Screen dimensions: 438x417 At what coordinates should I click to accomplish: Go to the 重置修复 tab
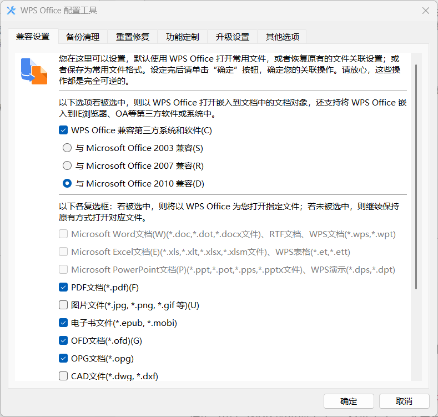click(133, 37)
